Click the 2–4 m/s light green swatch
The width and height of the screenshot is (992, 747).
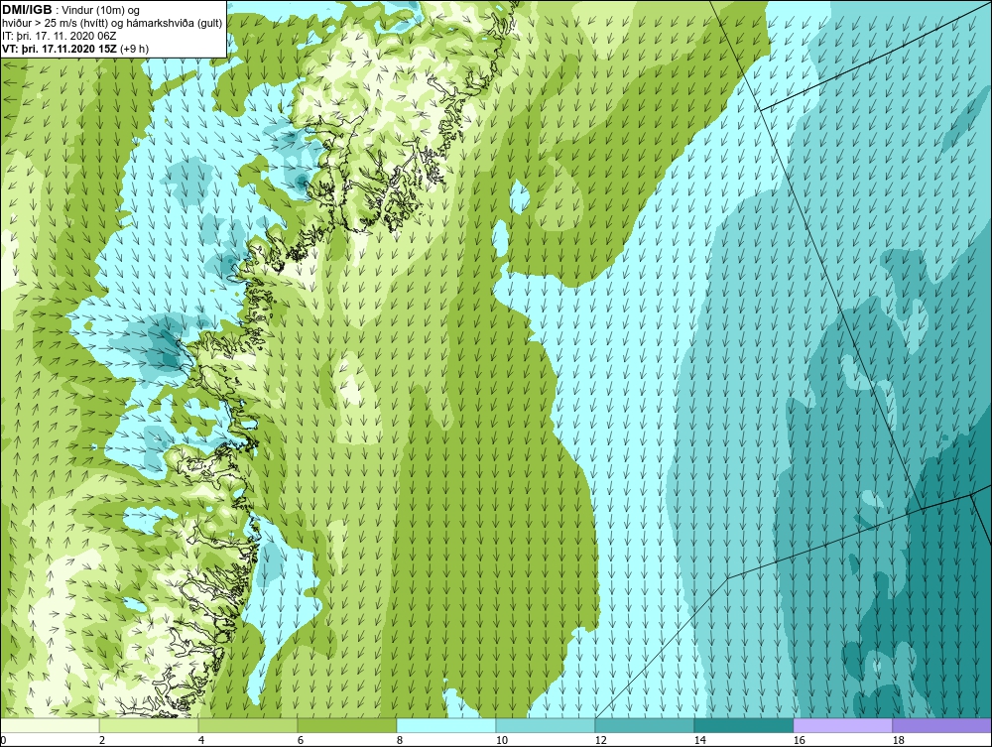click(x=149, y=725)
